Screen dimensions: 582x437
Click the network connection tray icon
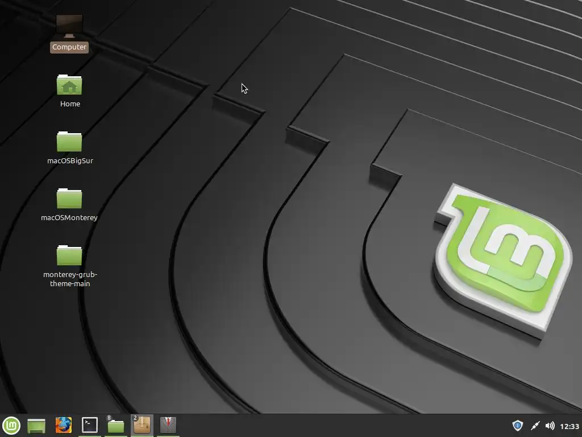click(535, 426)
